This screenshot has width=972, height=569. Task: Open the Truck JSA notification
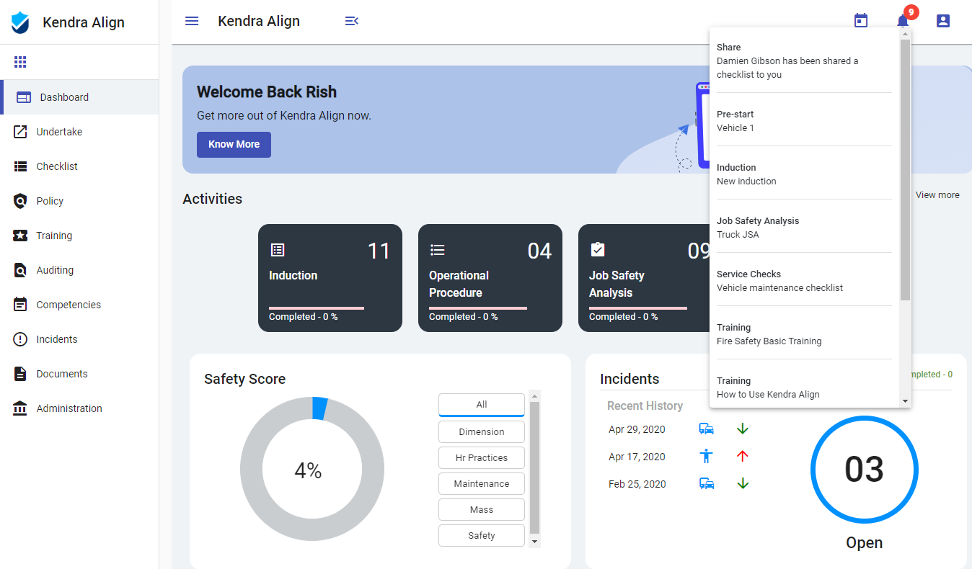(804, 227)
